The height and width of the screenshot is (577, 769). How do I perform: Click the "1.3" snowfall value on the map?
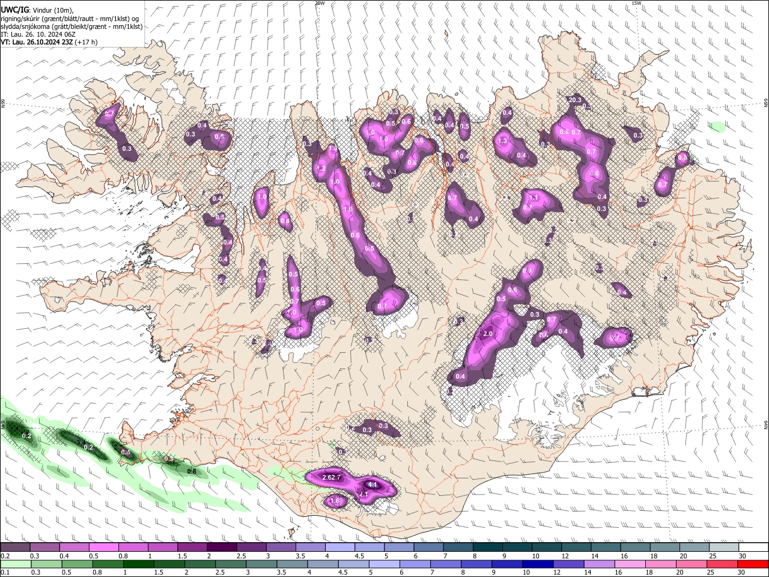pos(503,141)
